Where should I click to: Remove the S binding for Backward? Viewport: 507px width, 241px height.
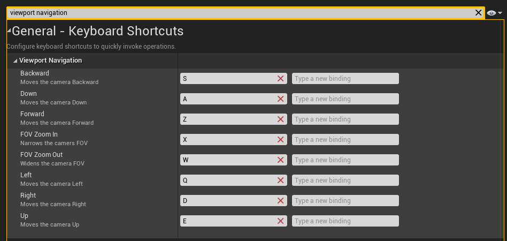click(x=280, y=79)
